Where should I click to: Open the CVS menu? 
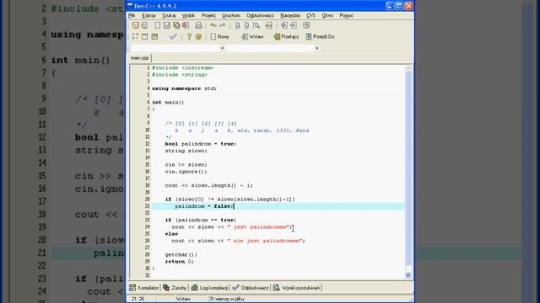click(x=310, y=15)
